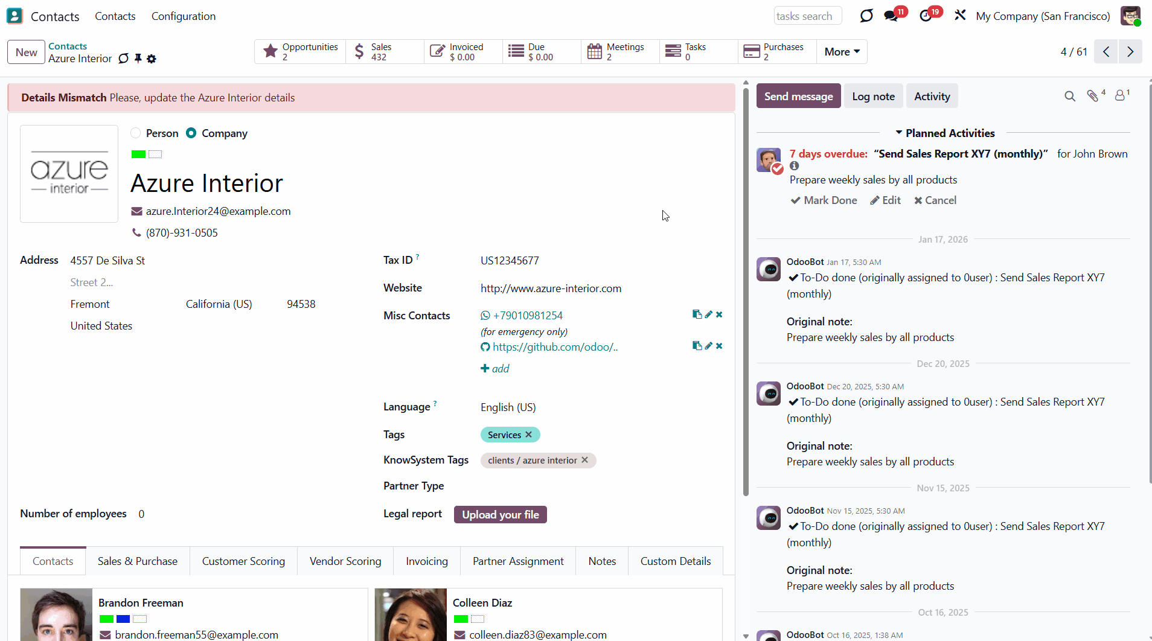The image size is (1152, 641).
Task: Mark the overdue activity as done
Action: (824, 200)
